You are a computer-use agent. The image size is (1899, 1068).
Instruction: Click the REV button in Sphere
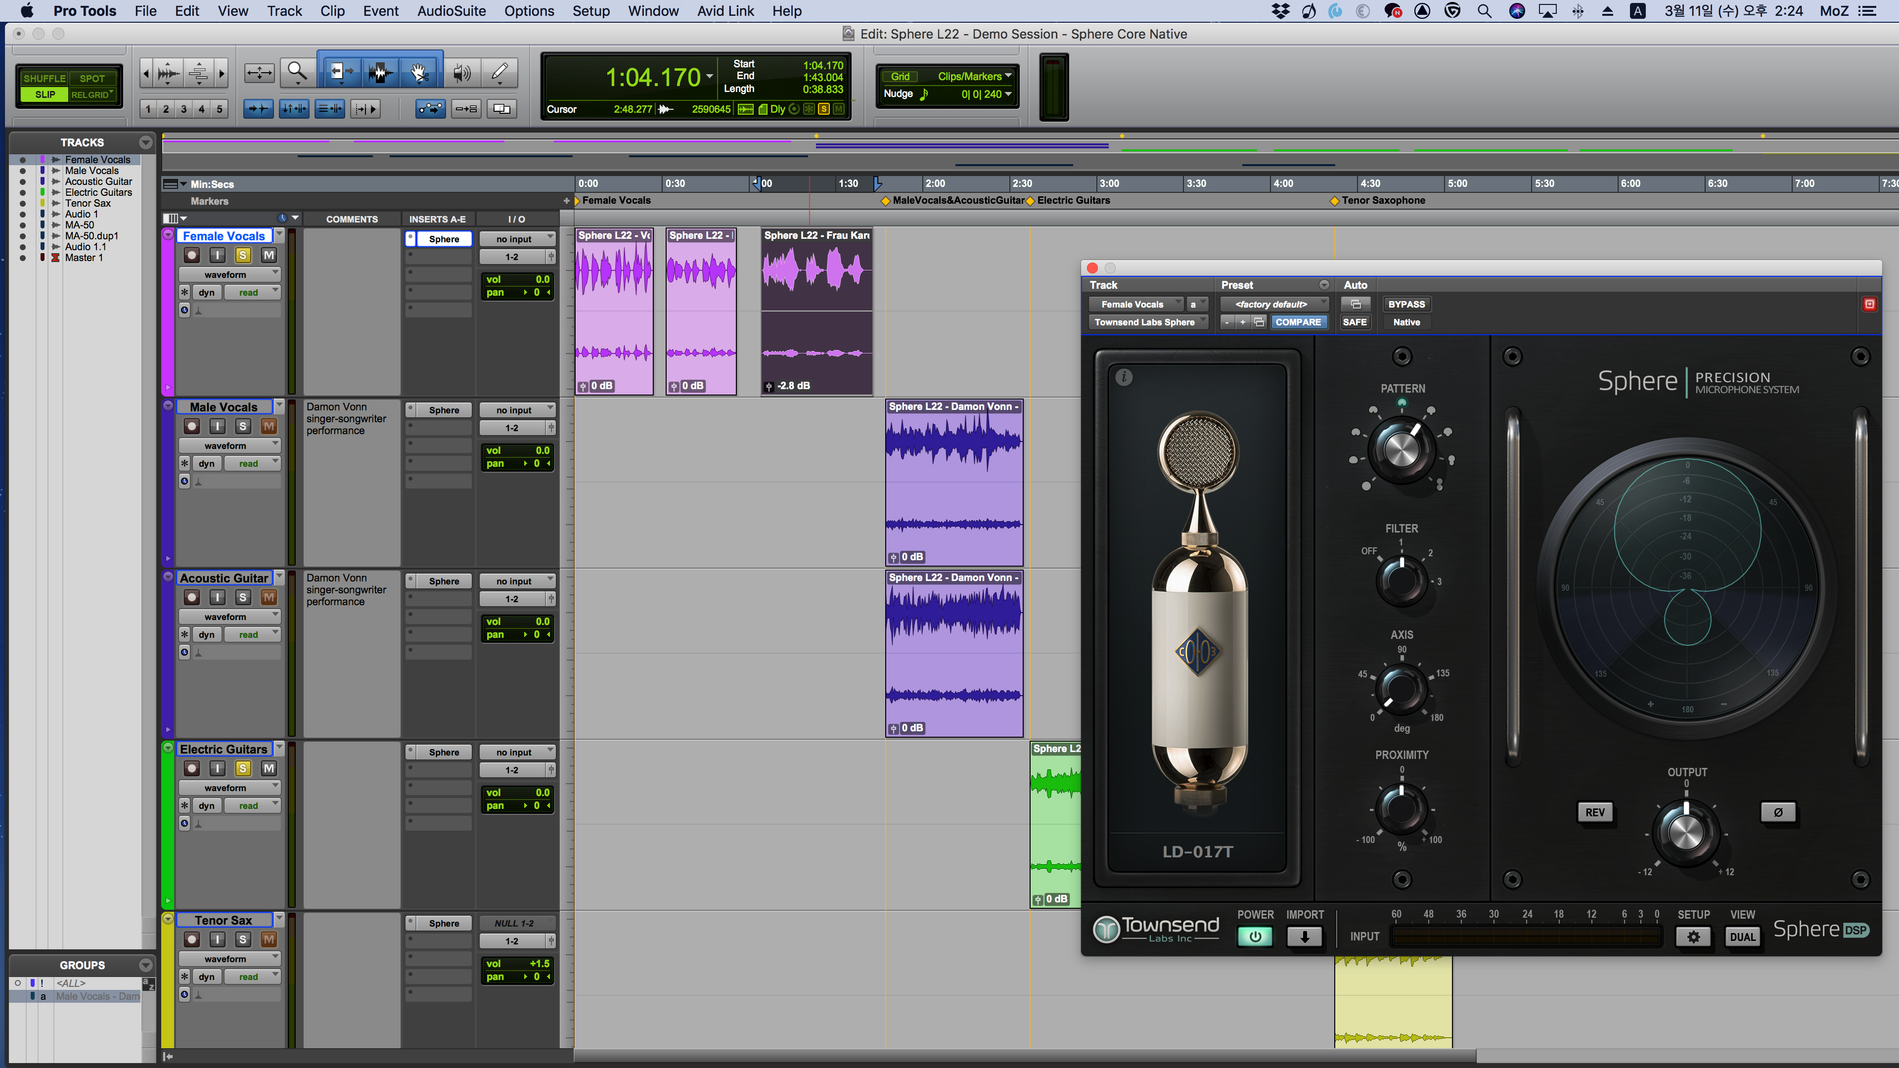pyautogui.click(x=1594, y=812)
